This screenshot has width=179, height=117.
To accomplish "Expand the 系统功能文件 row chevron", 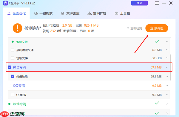I will (x=167, y=50).
